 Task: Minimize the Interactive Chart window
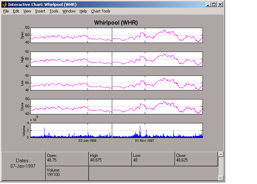(208, 5)
